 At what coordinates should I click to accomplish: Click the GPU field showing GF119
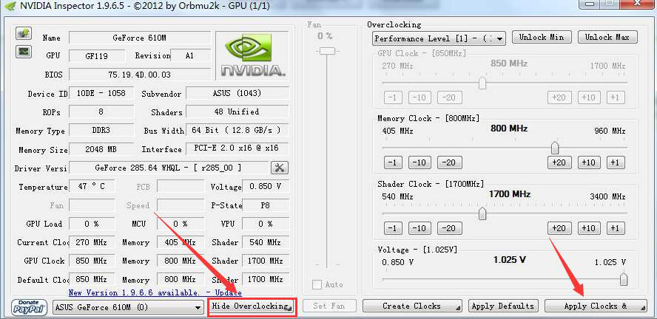(x=97, y=56)
